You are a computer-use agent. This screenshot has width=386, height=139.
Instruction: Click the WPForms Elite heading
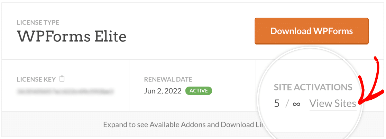[72, 36]
